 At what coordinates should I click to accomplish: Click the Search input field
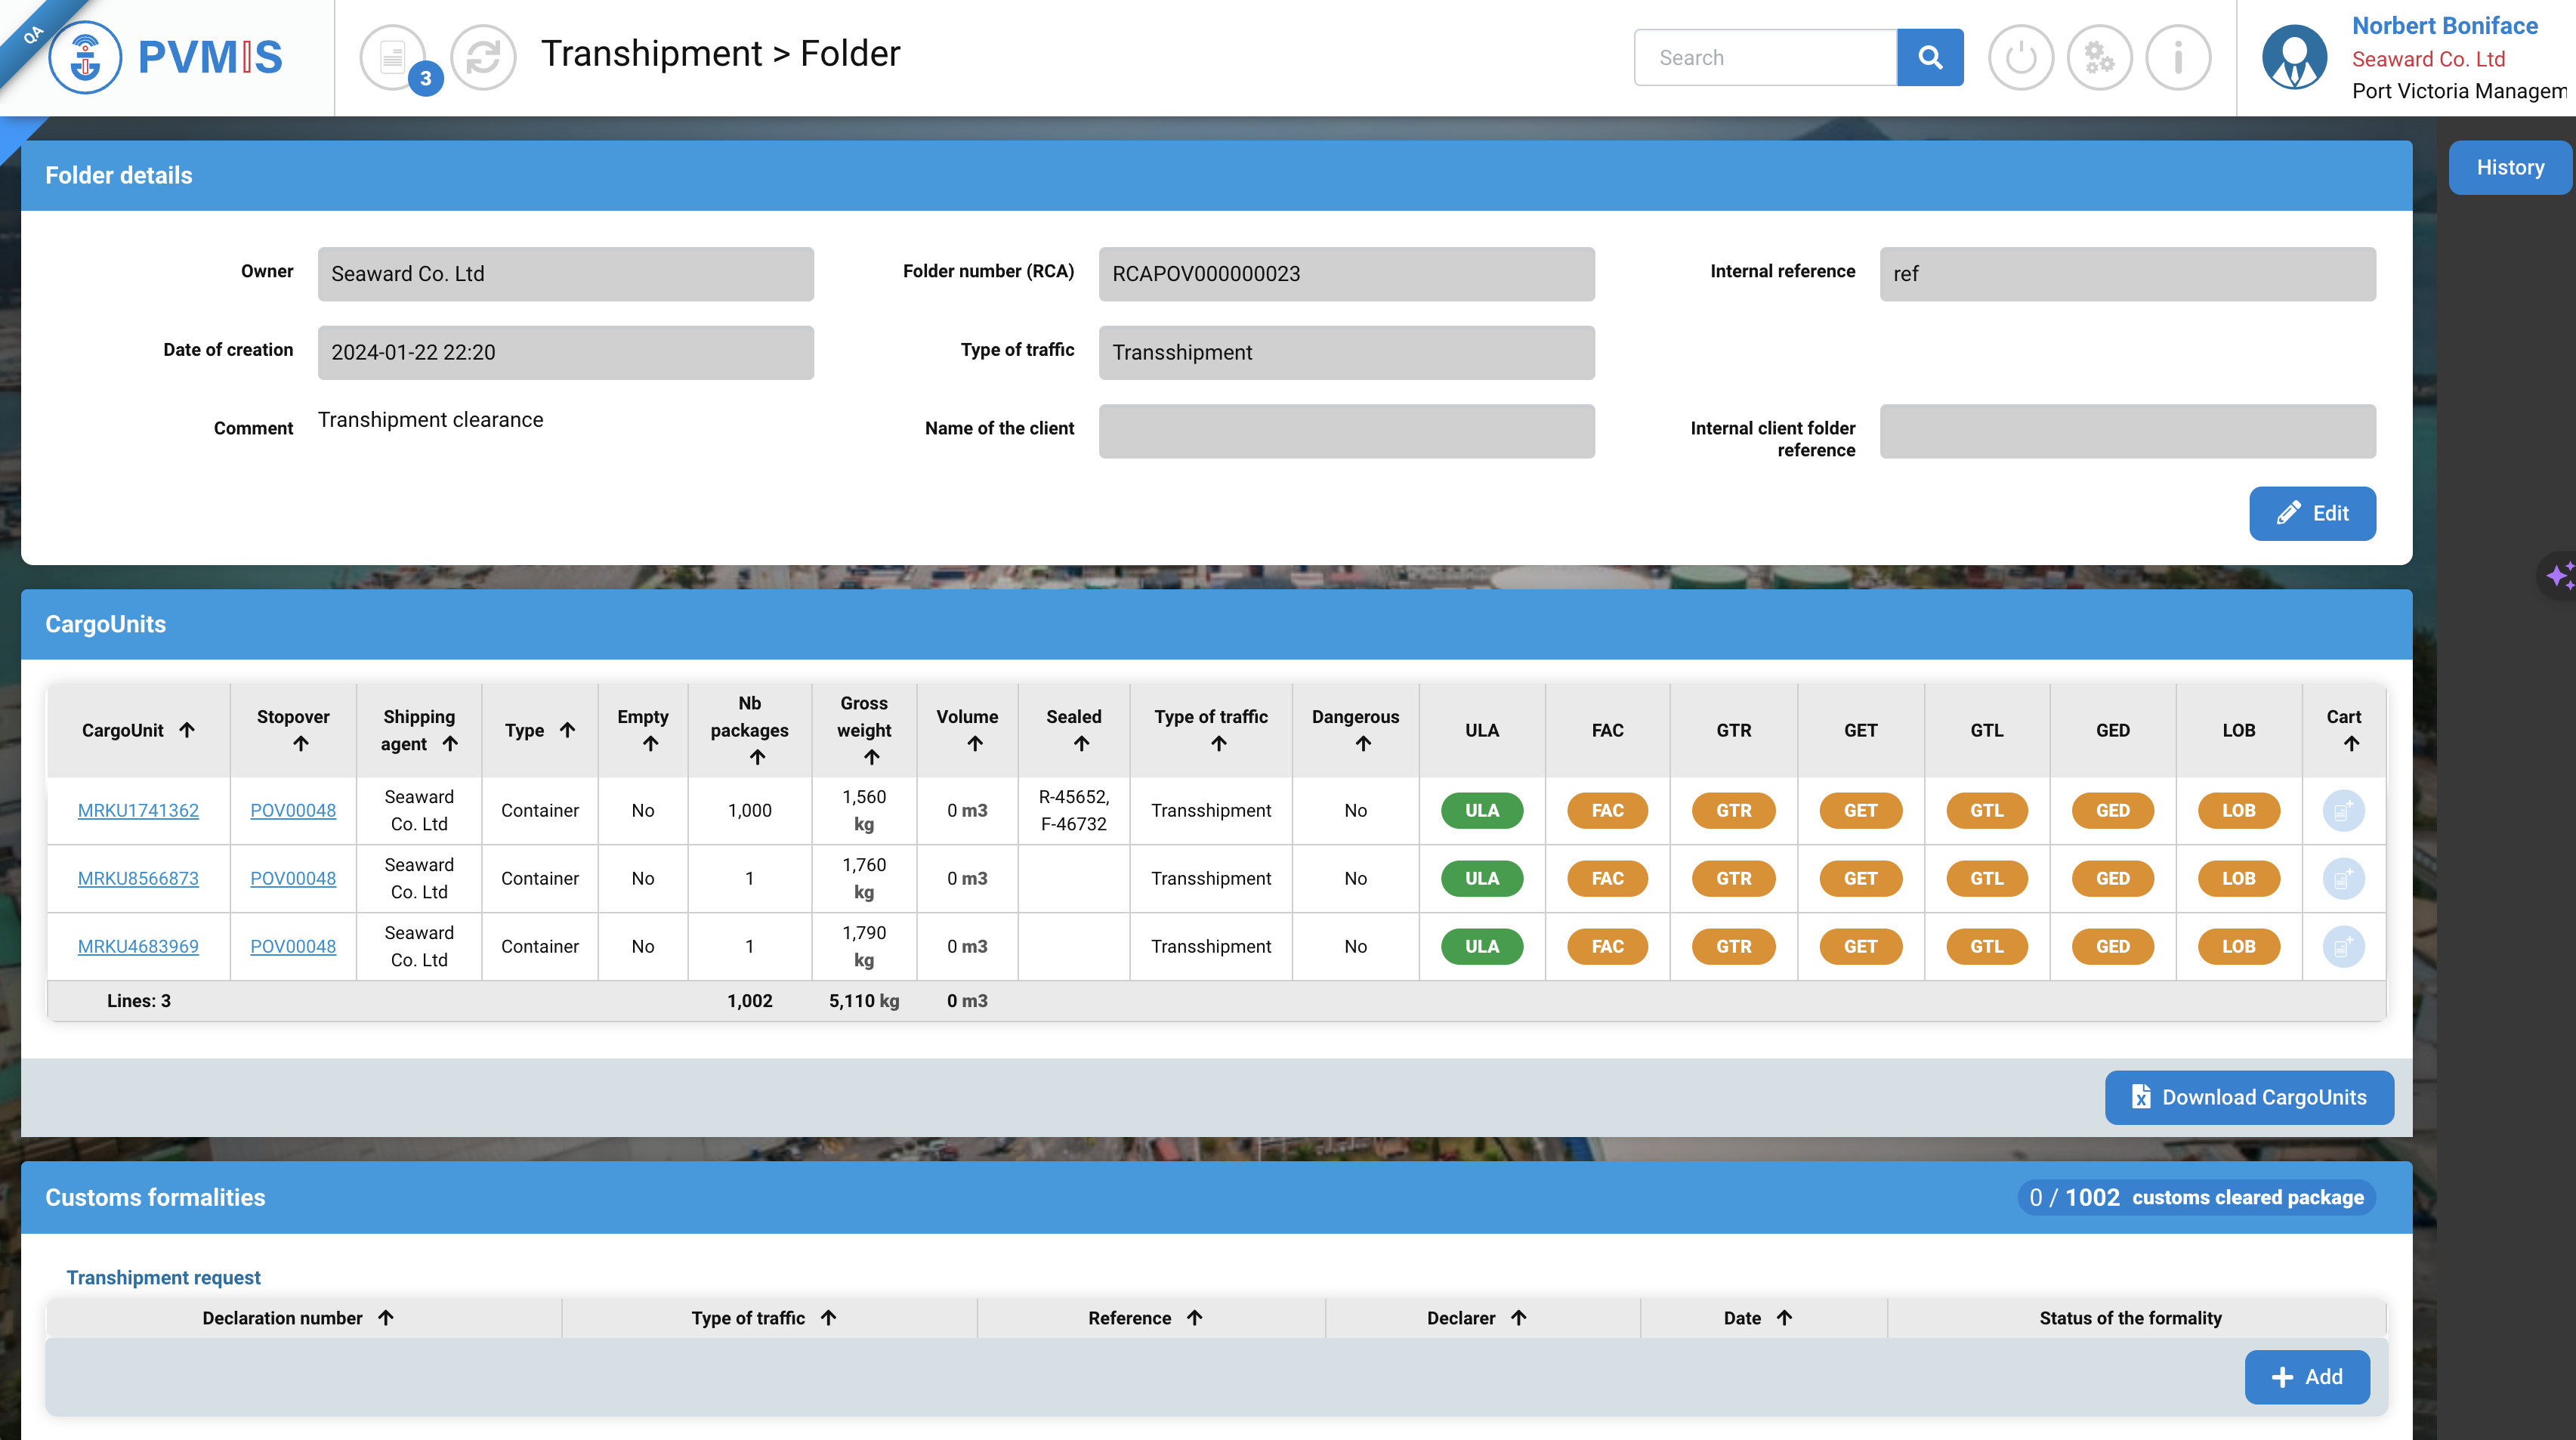pyautogui.click(x=1765, y=57)
